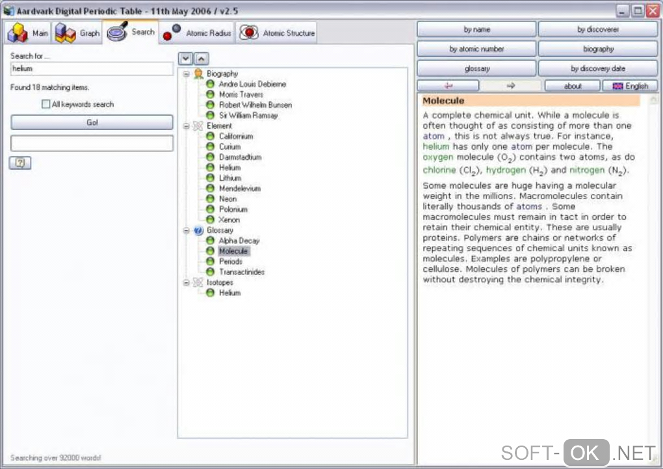Click the Atomic Radius spheres icon
Viewport: 663px width, 469px height.
click(172, 33)
